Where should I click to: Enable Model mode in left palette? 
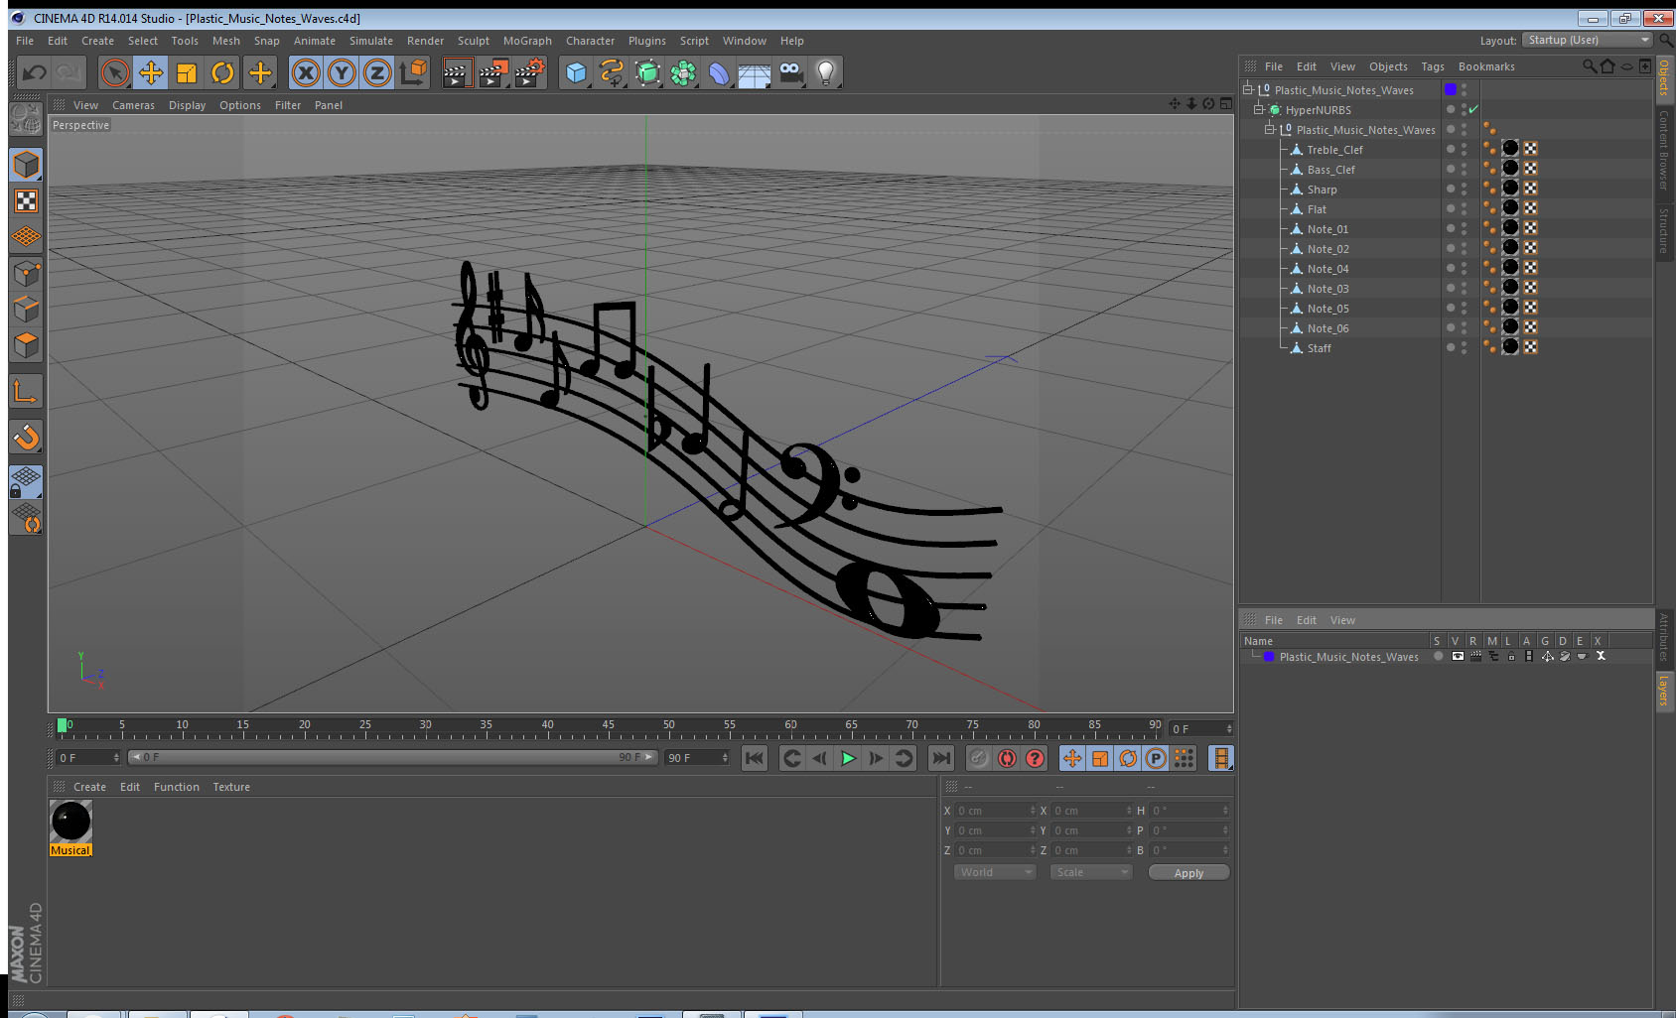tap(26, 165)
